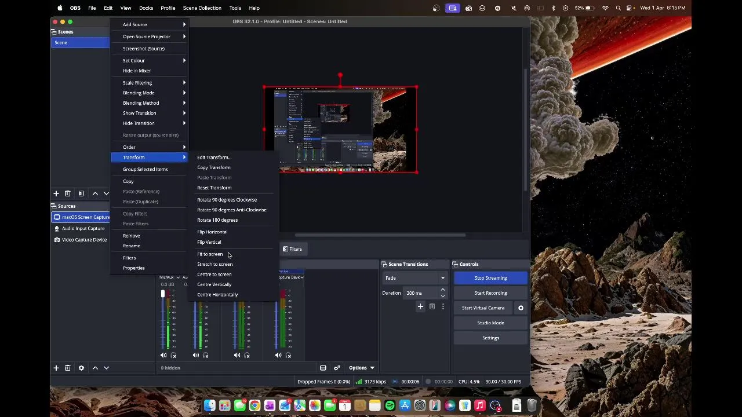Toggle Studio Mode
This screenshot has height=417, width=742.
click(x=490, y=323)
